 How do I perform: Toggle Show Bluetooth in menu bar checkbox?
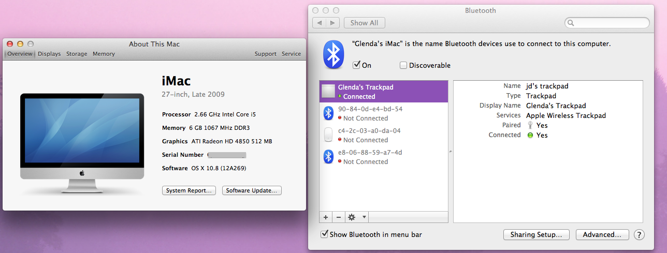click(324, 234)
